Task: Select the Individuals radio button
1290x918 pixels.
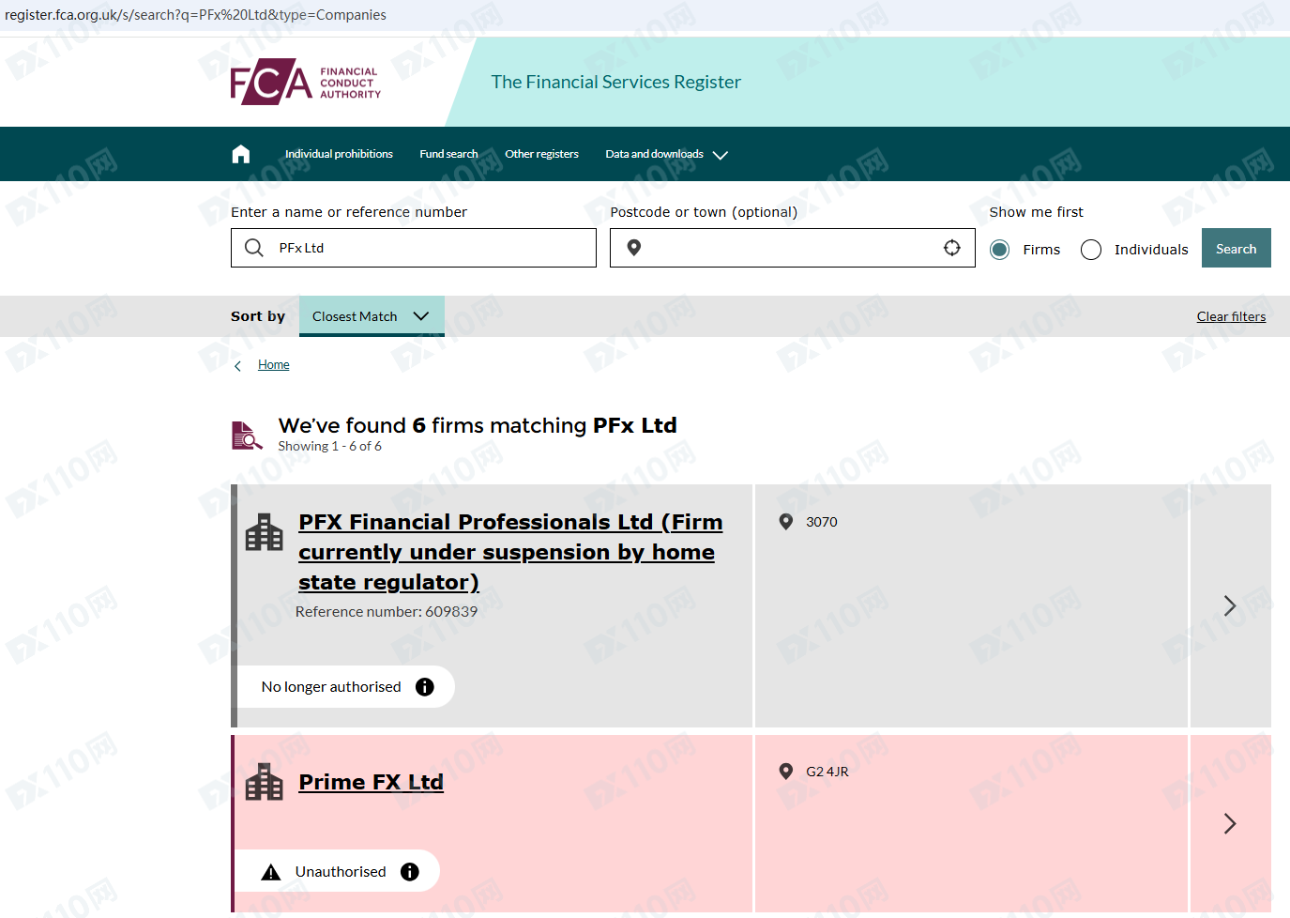Action: (x=1091, y=250)
